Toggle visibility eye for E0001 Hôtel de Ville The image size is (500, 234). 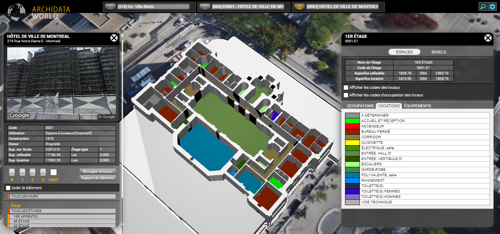pyautogui.click(x=205, y=6)
